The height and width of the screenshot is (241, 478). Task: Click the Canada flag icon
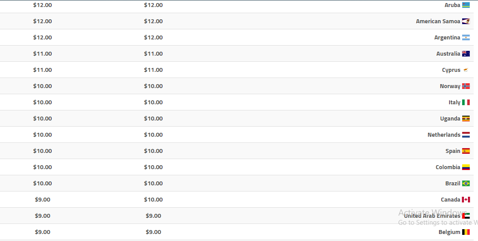(466, 200)
